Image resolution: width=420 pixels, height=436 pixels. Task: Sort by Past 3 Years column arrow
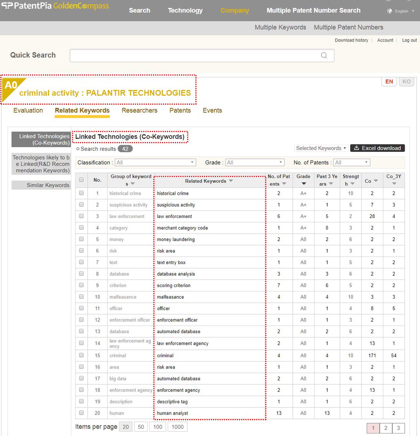pos(331,184)
